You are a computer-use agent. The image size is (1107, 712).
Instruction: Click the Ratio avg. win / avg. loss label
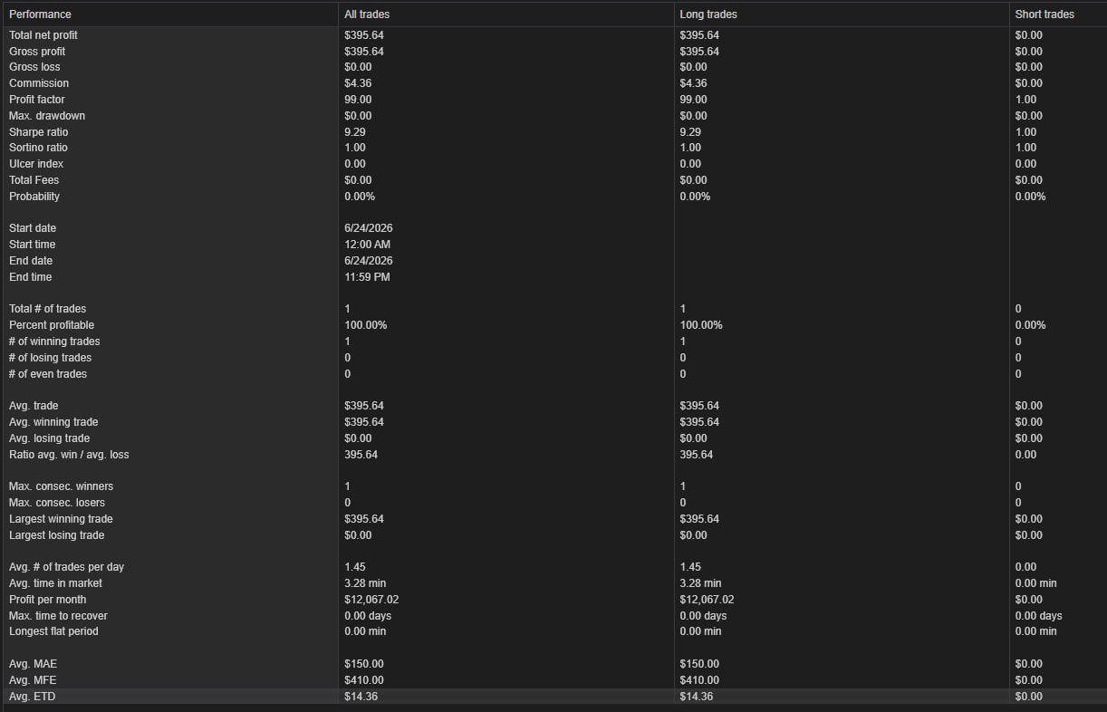point(69,455)
